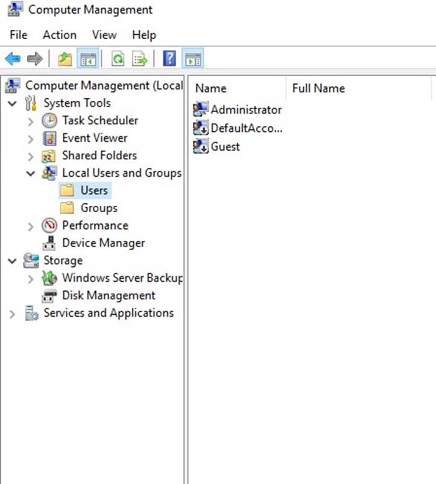Click the Storage drive icon
The image size is (436, 484).
pyautogui.click(x=31, y=261)
